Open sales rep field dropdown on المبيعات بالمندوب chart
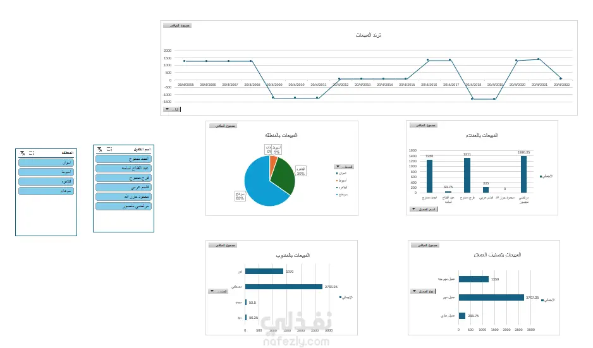593x348 pixels. (x=218, y=291)
